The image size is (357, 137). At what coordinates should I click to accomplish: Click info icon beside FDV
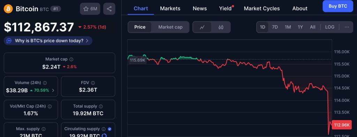pyautogui.click(x=93, y=83)
